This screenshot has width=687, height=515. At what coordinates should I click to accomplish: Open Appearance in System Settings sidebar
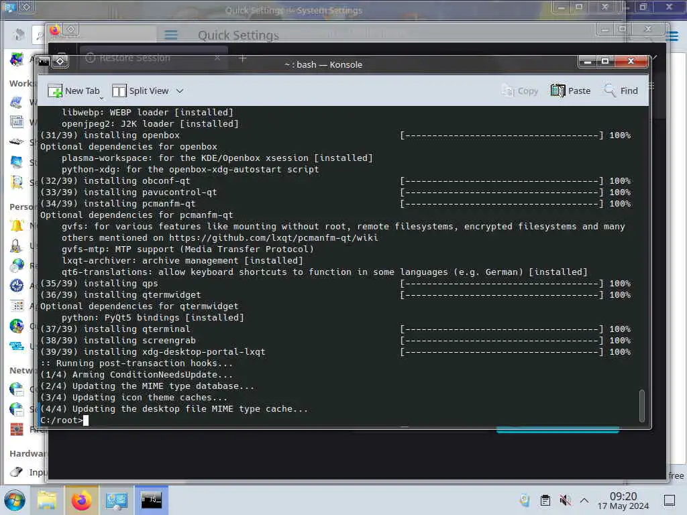pos(17,59)
